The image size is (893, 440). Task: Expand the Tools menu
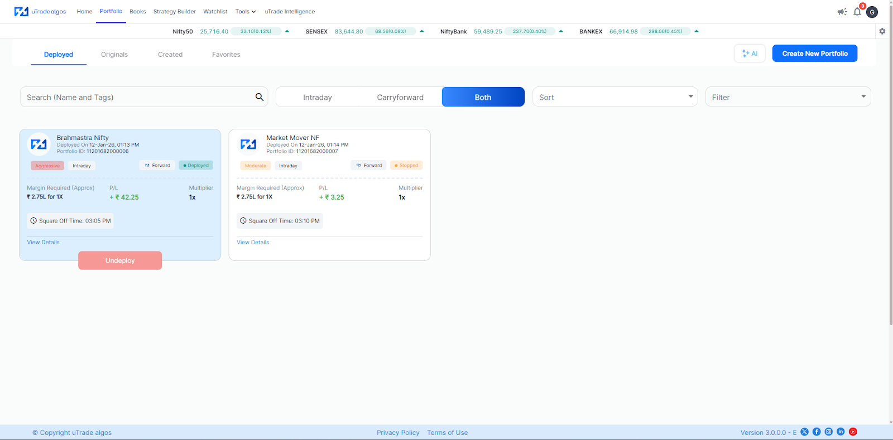246,12
